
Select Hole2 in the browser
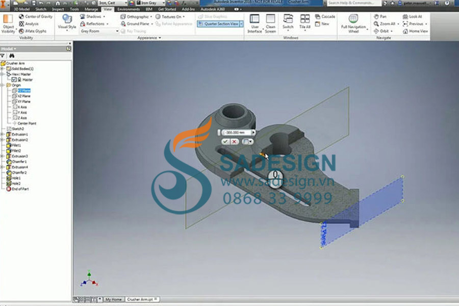pyautogui.click(x=13, y=184)
